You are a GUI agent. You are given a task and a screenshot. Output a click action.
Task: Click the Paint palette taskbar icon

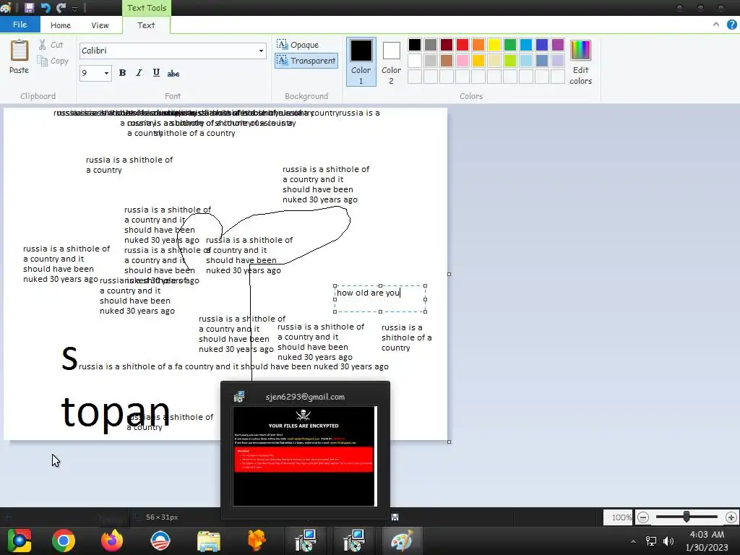(x=402, y=541)
